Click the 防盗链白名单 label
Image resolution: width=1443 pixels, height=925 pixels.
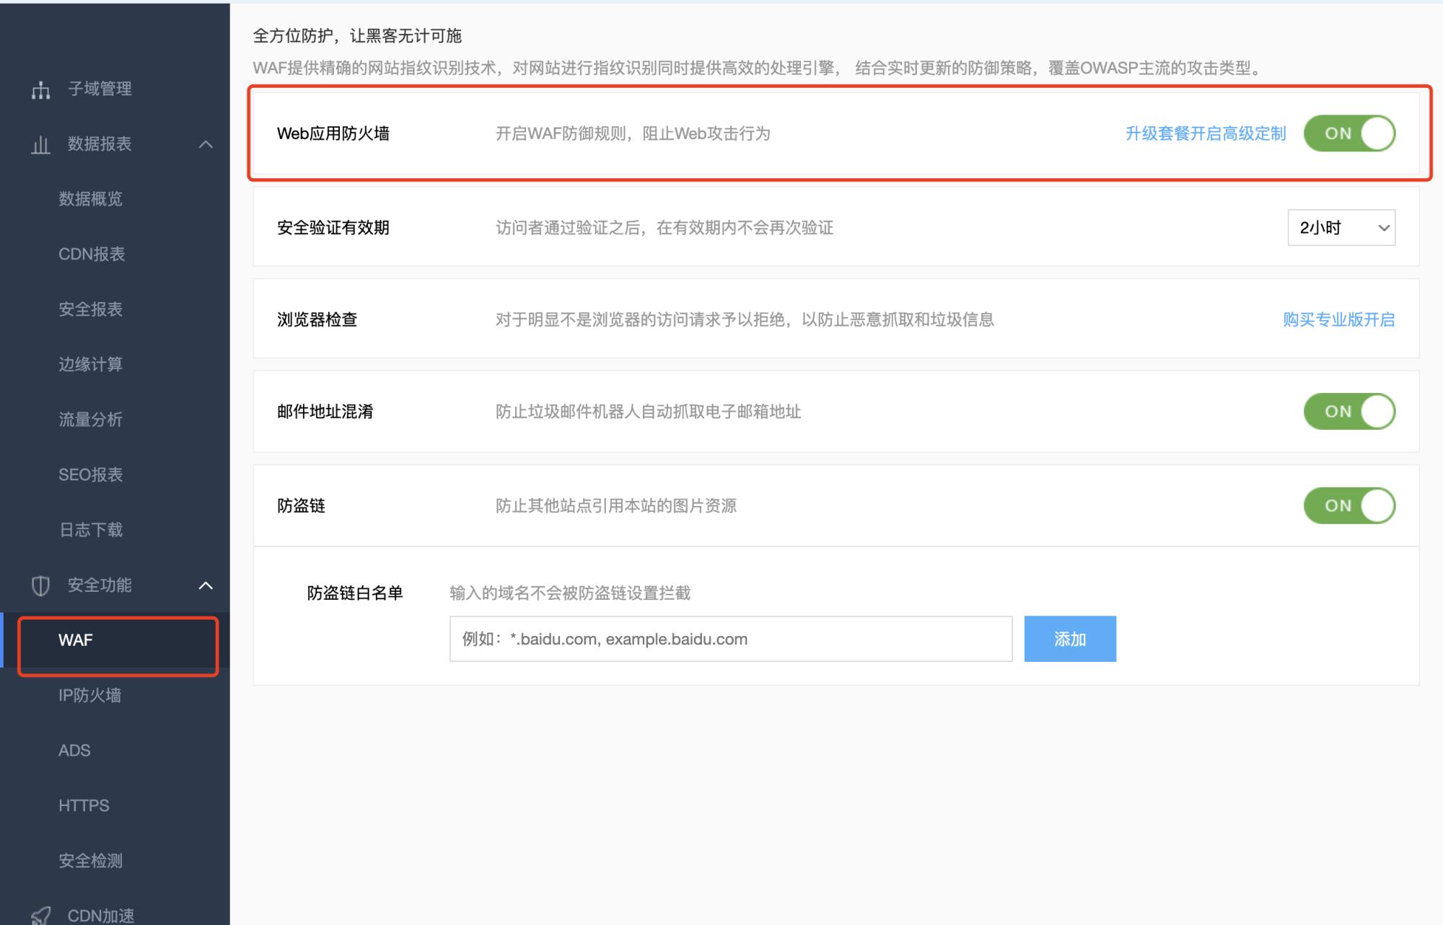coord(355,593)
